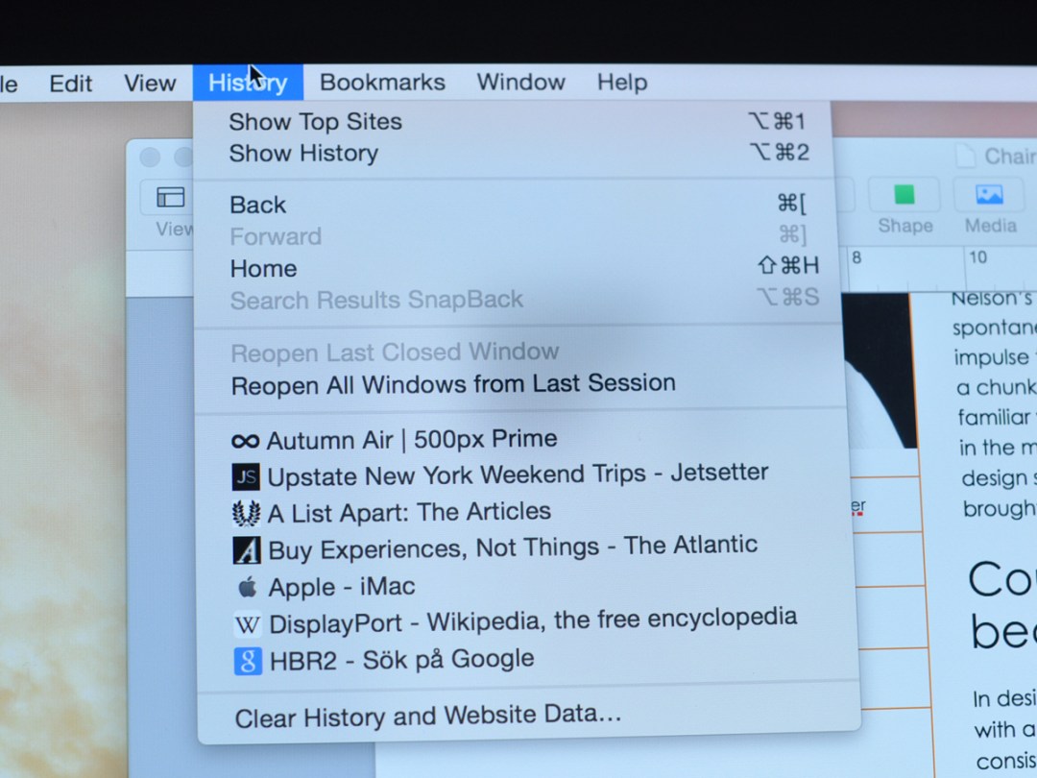This screenshot has width=1037, height=778.
Task: Open the Window menu
Action: tap(521, 82)
